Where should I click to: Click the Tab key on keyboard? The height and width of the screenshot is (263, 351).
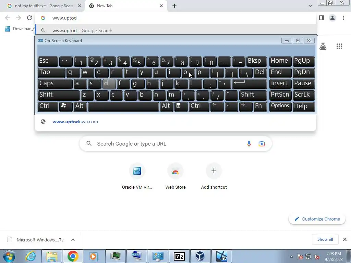(51, 73)
